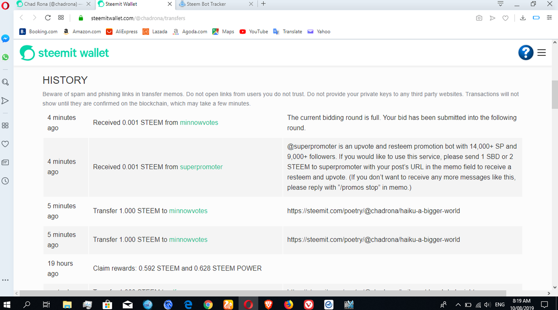Select the HISTORY heading text
This screenshot has height=310, width=558.
pyautogui.click(x=65, y=80)
